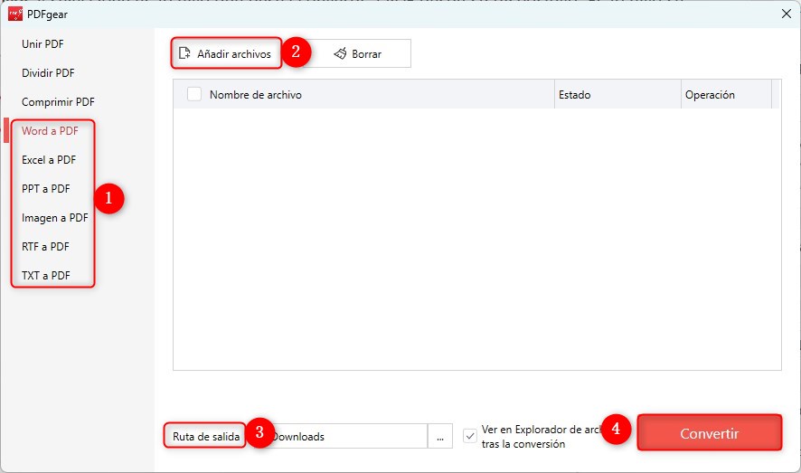Screen dimensions: 801x473
Task: Select Dividir PDF in sidebar
Action: click(48, 73)
